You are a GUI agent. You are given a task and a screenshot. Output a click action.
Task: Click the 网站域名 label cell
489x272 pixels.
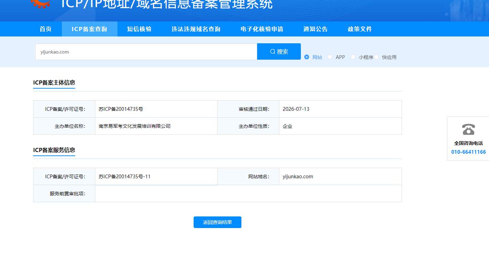(x=248, y=177)
